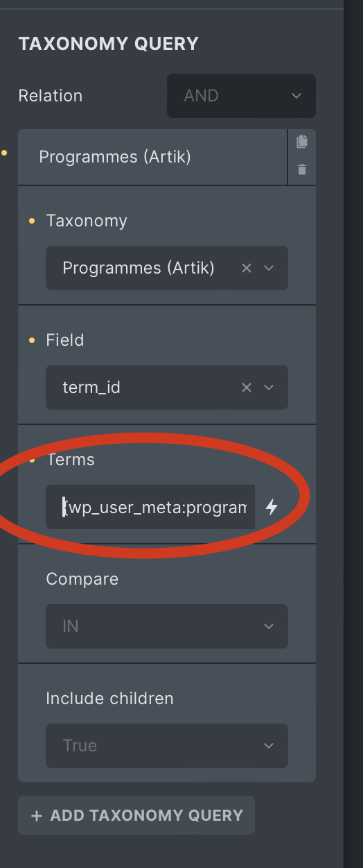The width and height of the screenshot is (363, 868).
Task: Collapse the Programmes (Artik) query header
Action: [x=152, y=157]
